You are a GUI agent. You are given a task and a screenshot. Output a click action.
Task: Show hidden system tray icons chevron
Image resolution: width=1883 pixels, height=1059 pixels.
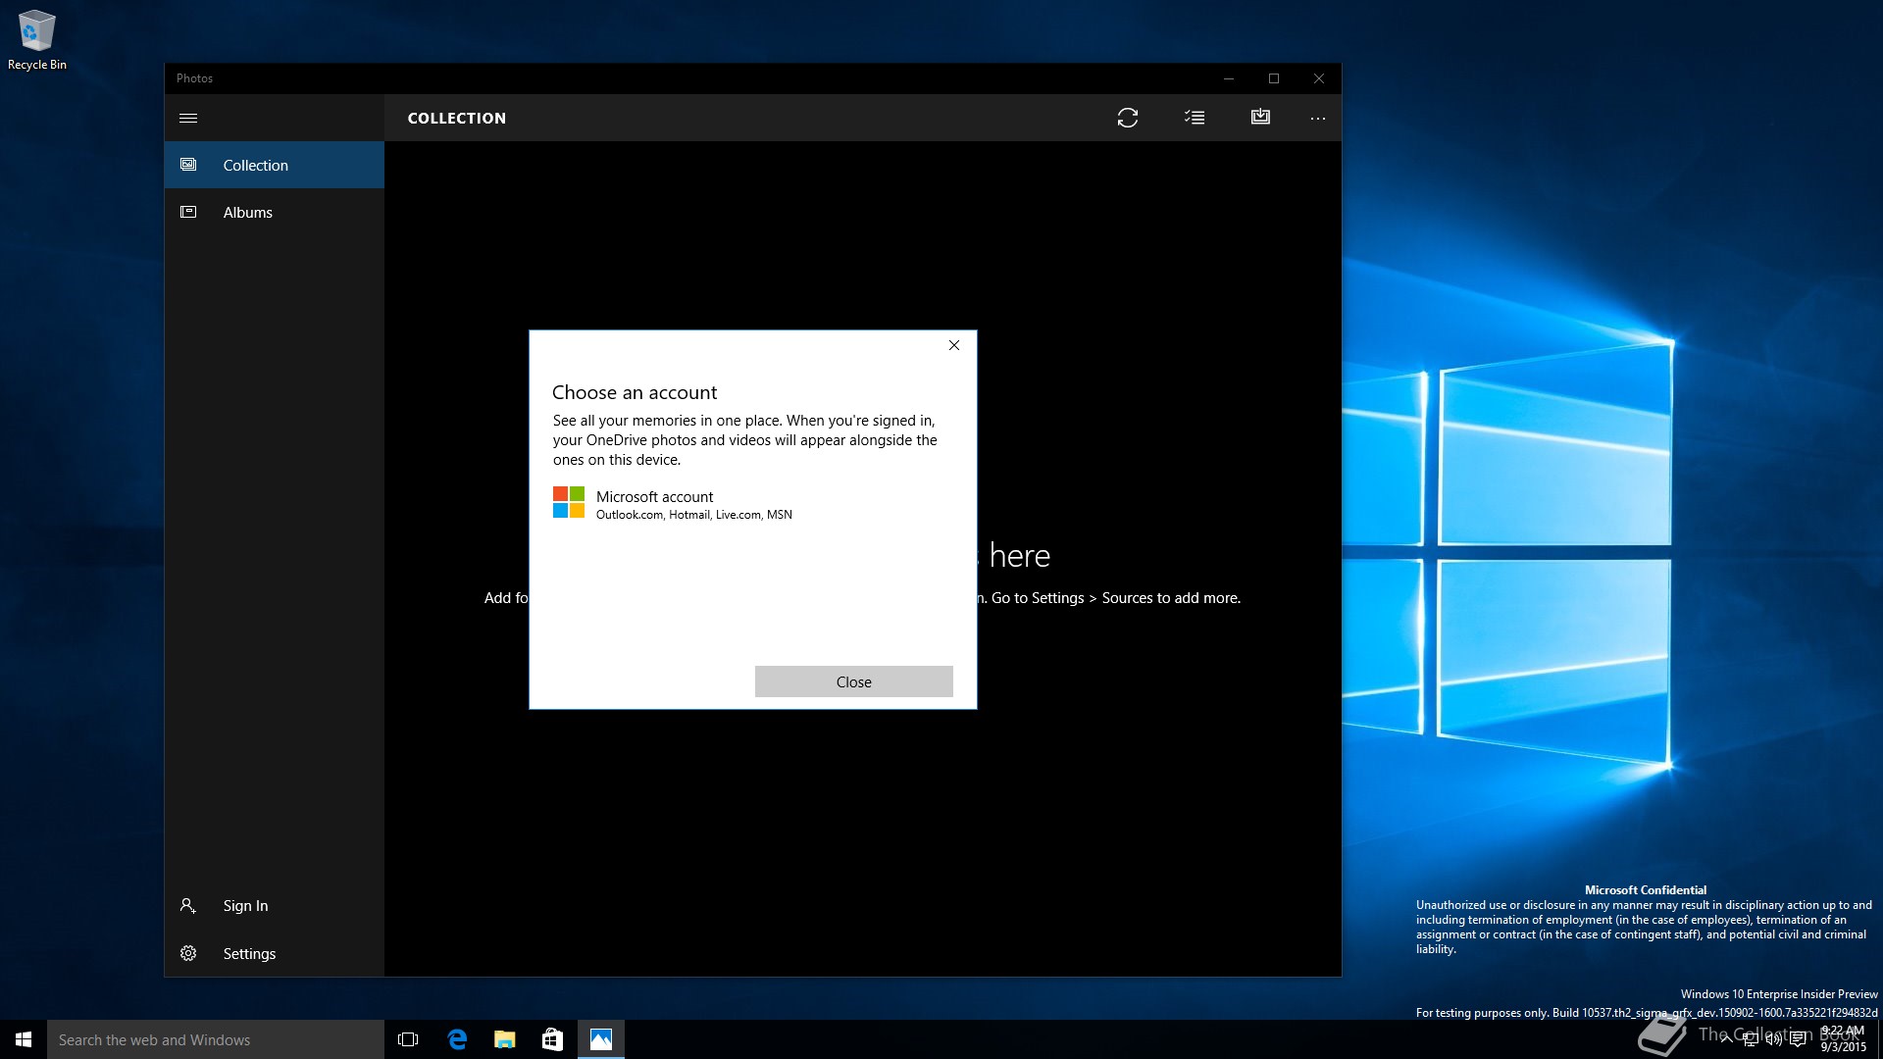pyautogui.click(x=1726, y=1039)
